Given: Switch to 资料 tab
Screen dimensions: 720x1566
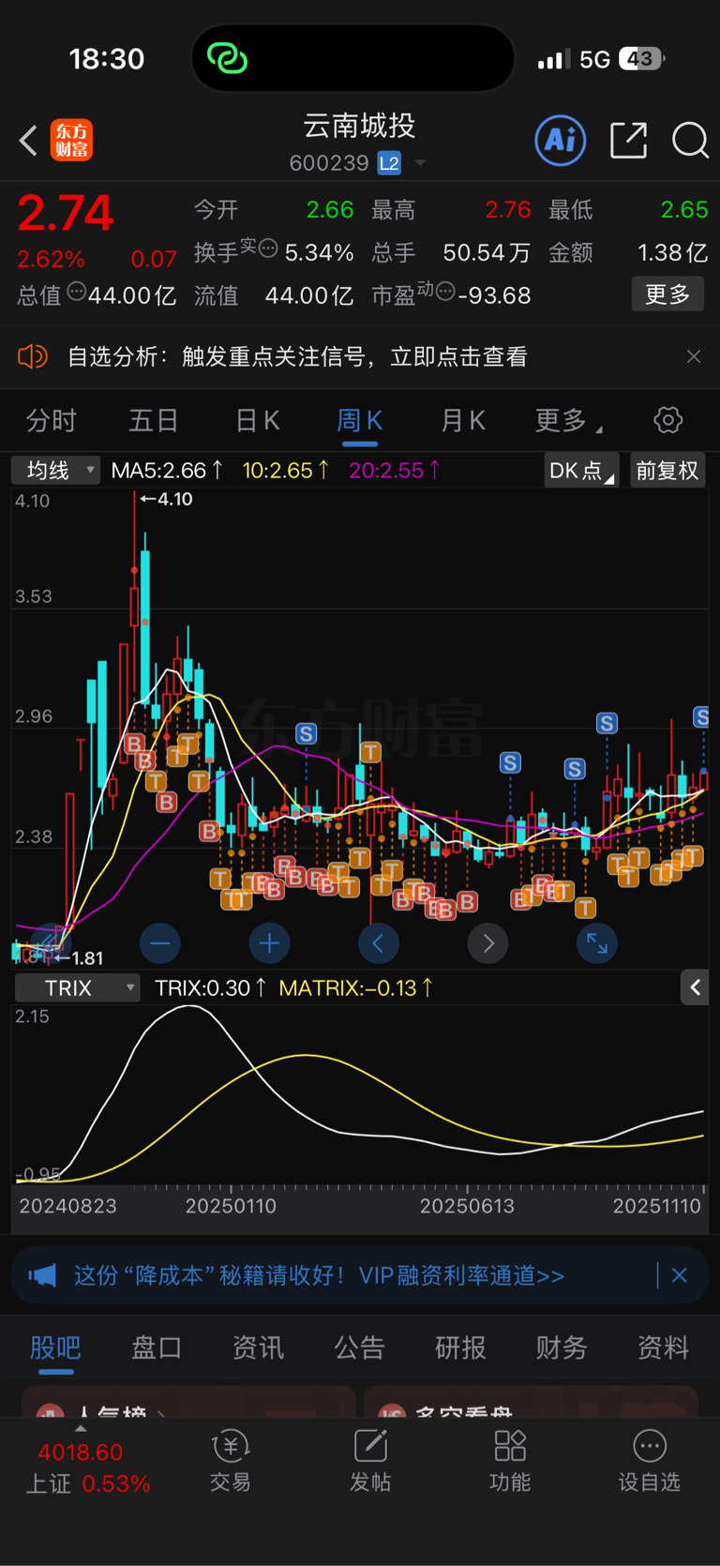Looking at the screenshot, I should (x=664, y=1348).
